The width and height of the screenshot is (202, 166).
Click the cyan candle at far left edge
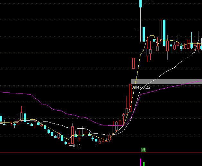tap(1, 118)
